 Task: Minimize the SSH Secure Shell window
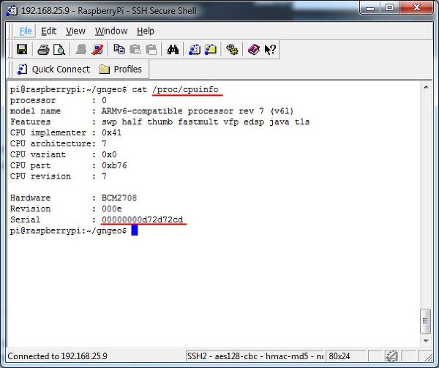pyautogui.click(x=370, y=8)
